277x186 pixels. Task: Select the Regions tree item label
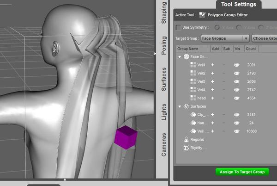197,140
